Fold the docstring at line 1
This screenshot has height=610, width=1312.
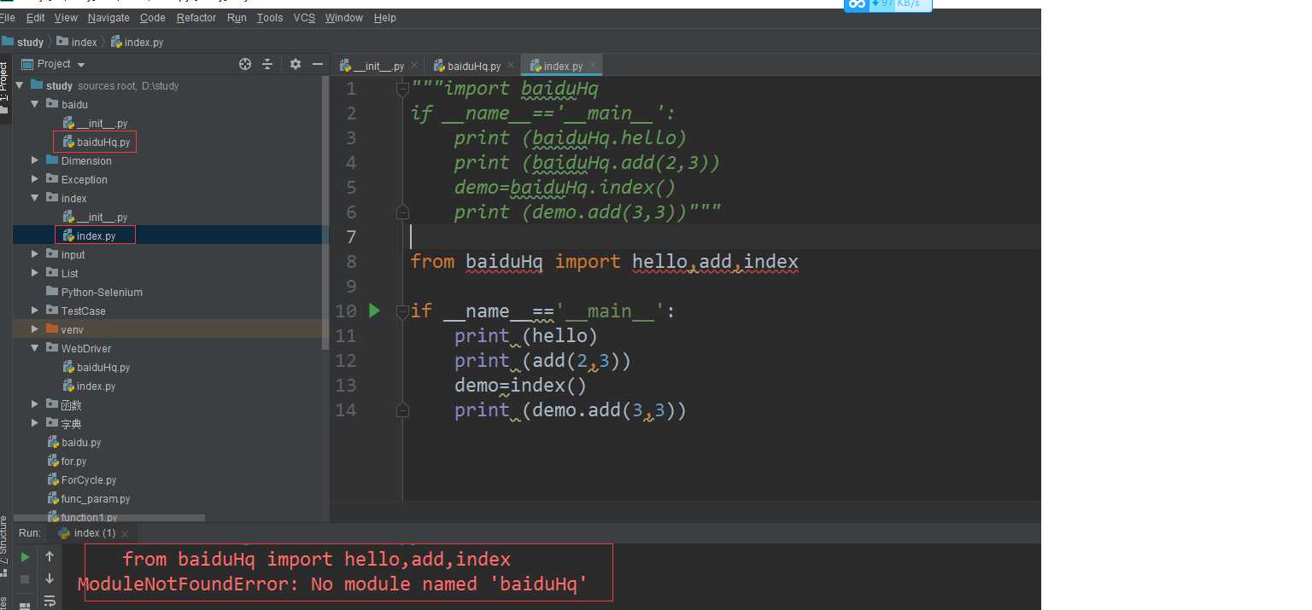[x=403, y=88]
